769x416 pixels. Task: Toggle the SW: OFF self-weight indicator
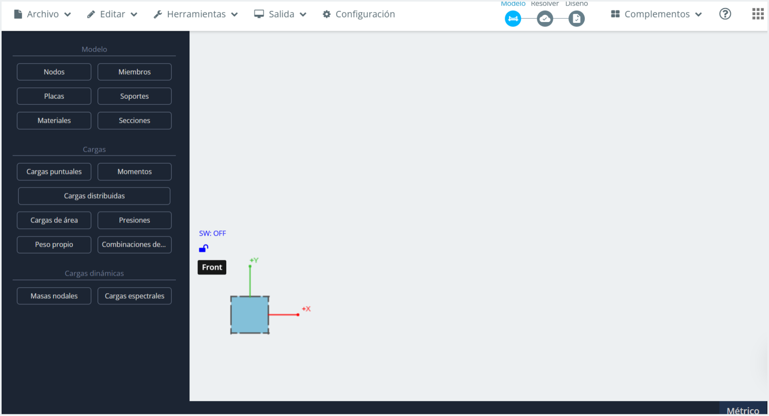click(x=212, y=234)
